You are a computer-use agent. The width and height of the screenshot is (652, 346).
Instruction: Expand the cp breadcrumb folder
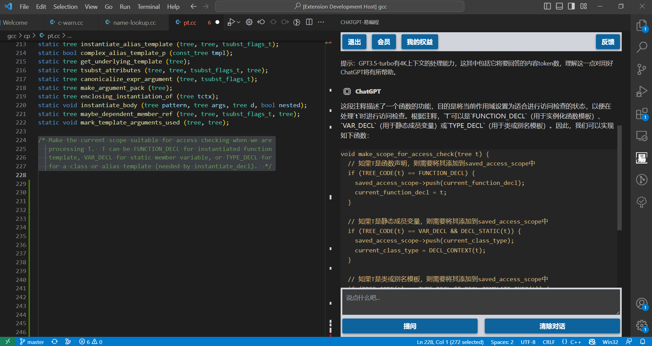27,36
